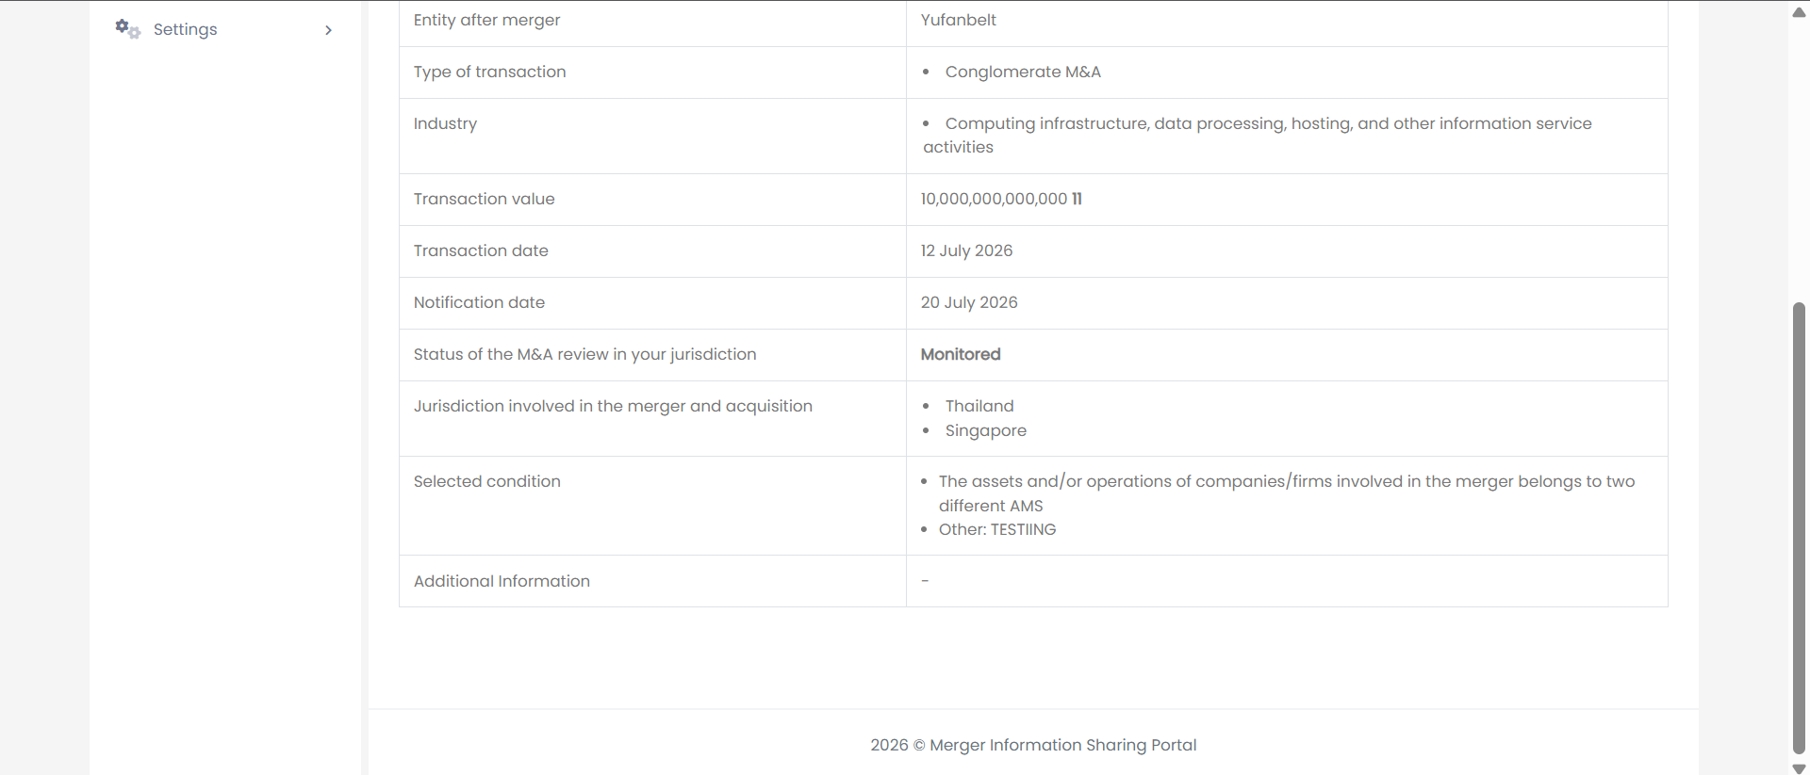Click the Monitored status value
Screen dimensions: 1810x775
click(961, 355)
